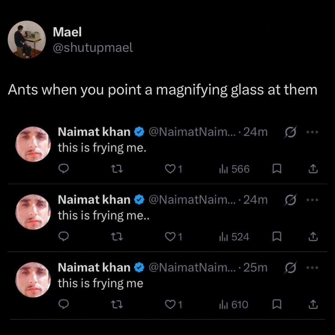Open the three-dot menu on the top tweet
This screenshot has height=335, width=335.
pos(312,132)
